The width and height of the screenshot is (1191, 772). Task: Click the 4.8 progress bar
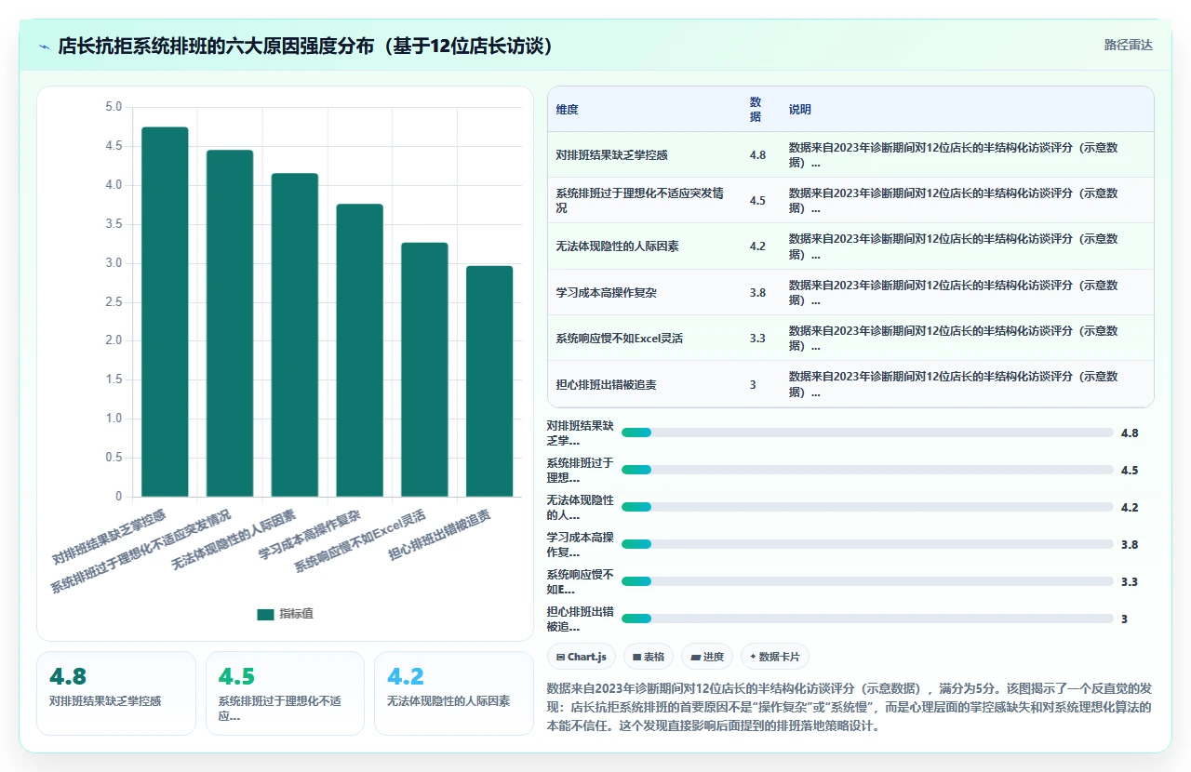click(x=867, y=433)
